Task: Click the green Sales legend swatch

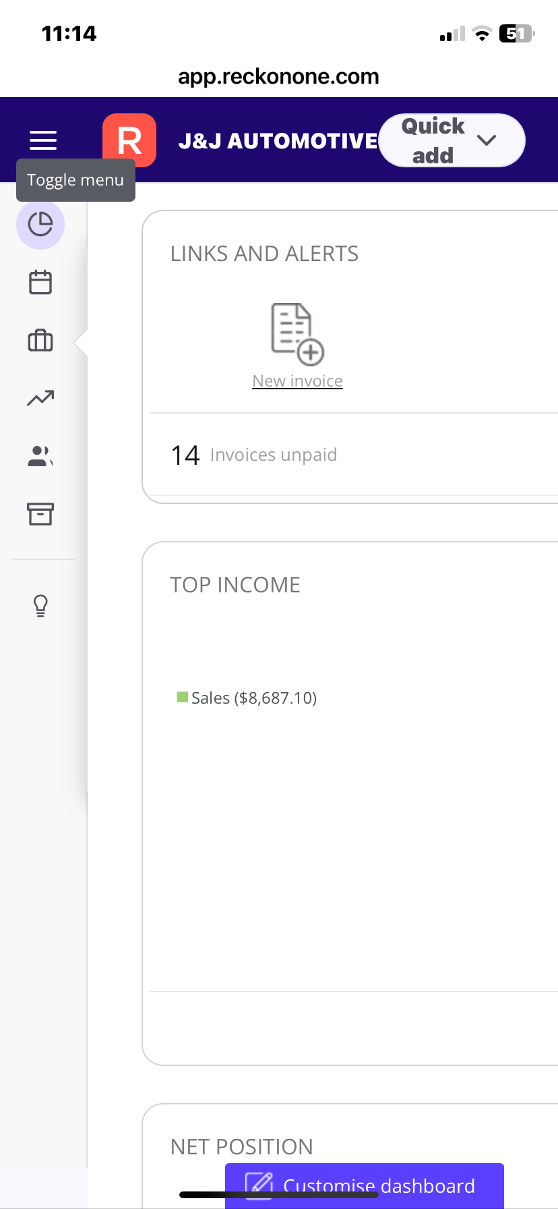Action: click(x=182, y=697)
